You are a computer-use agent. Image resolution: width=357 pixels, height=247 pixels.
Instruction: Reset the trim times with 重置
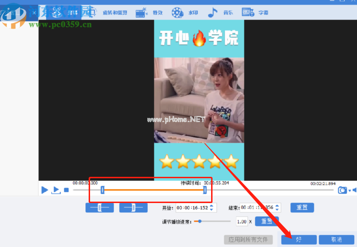tap(302, 208)
